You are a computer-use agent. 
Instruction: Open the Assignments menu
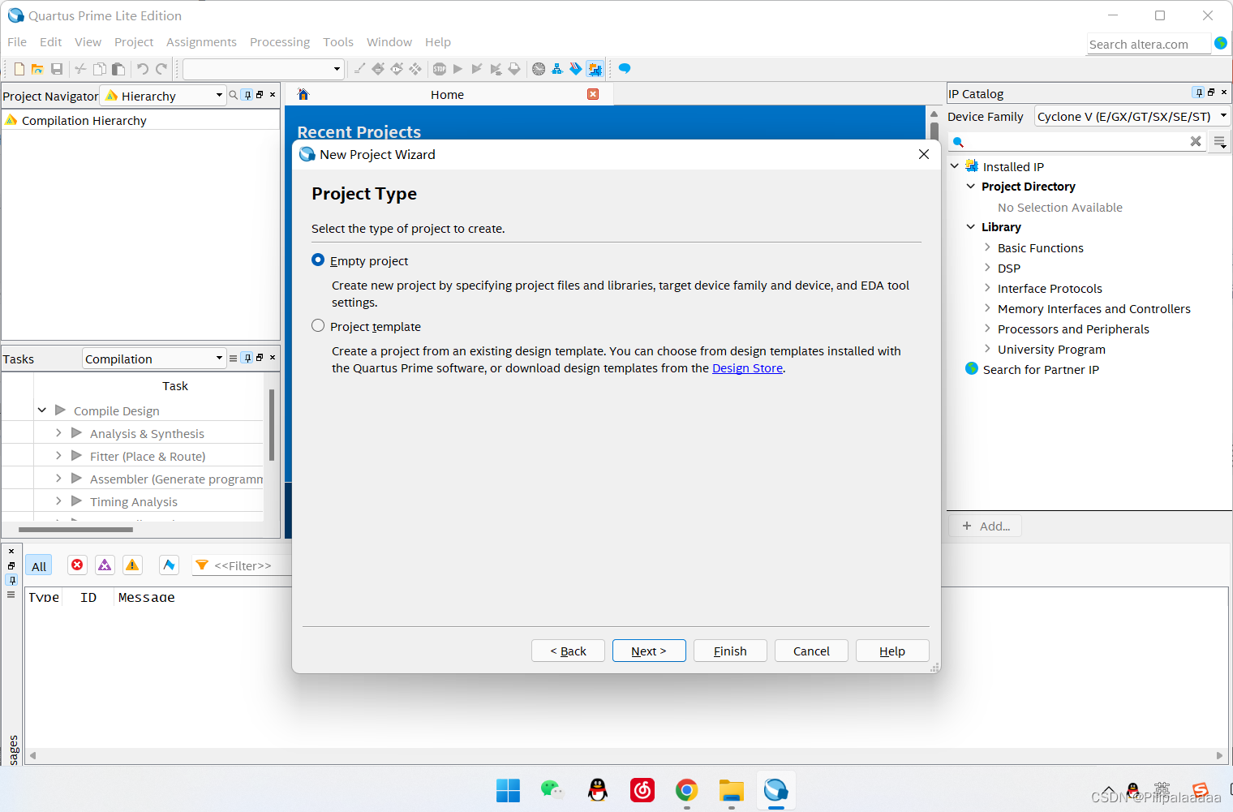[x=201, y=42]
